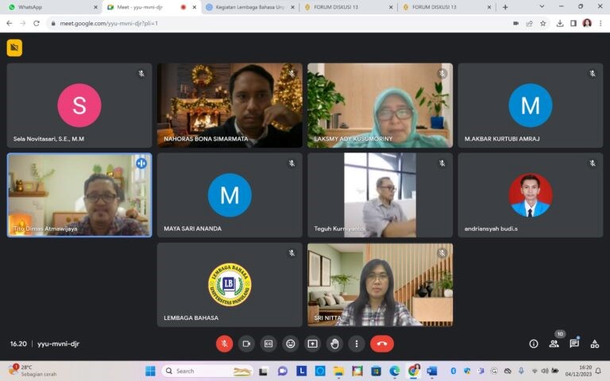Reload the Meet page

[37, 23]
